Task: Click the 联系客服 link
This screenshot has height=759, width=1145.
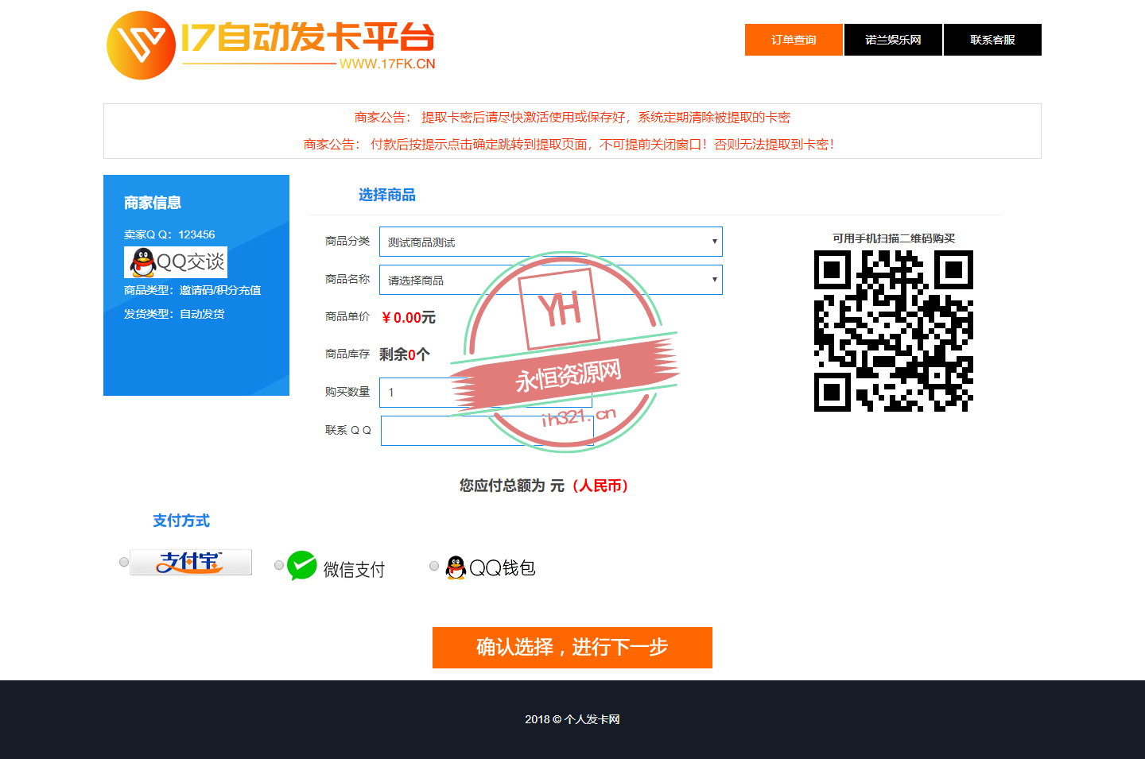Action: pyautogui.click(x=992, y=40)
